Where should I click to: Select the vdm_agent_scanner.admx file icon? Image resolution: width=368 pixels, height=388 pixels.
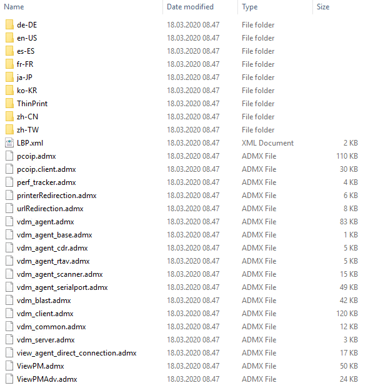click(x=9, y=274)
